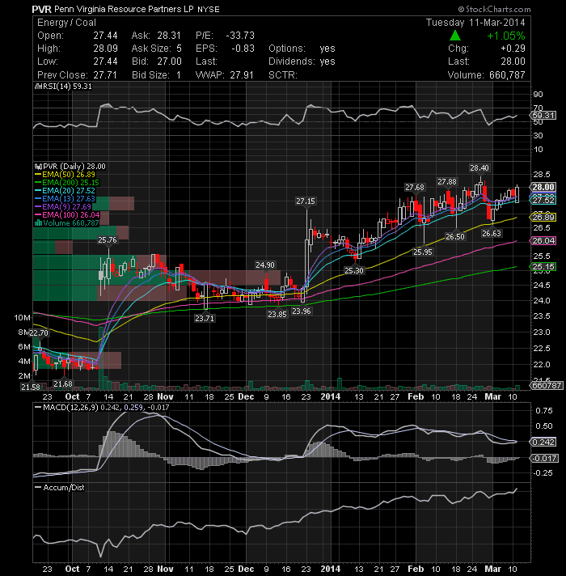The width and height of the screenshot is (566, 576).
Task: Click the volume bars icon in chart legend
Action: pyautogui.click(x=38, y=223)
